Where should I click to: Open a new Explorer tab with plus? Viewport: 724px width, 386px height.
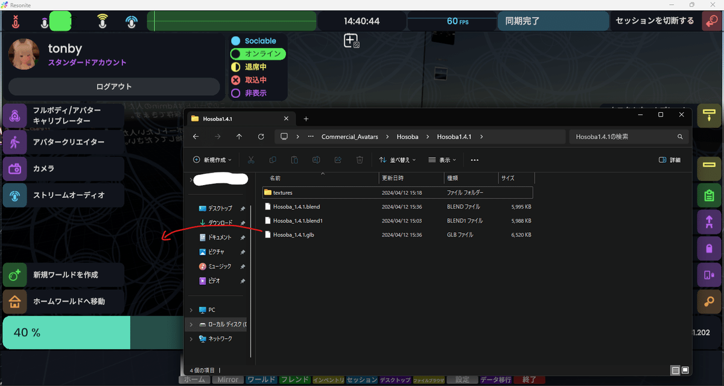coord(306,119)
